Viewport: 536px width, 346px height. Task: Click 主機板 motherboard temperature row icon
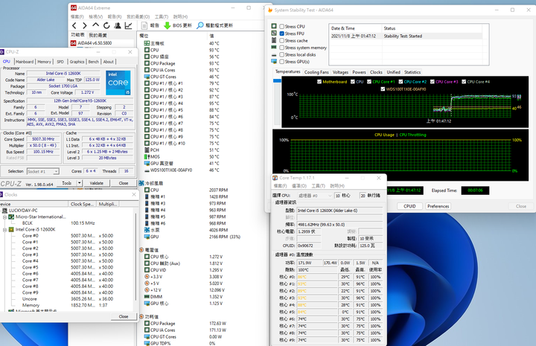(x=147, y=43)
